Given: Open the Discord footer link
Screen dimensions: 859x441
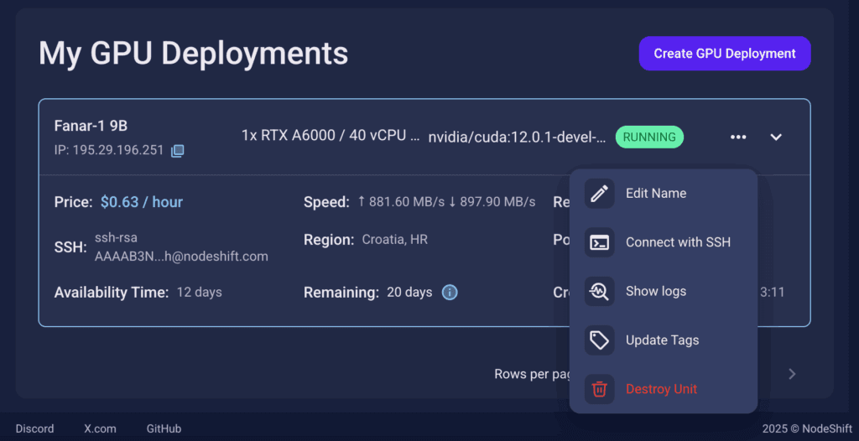Looking at the screenshot, I should [34, 429].
